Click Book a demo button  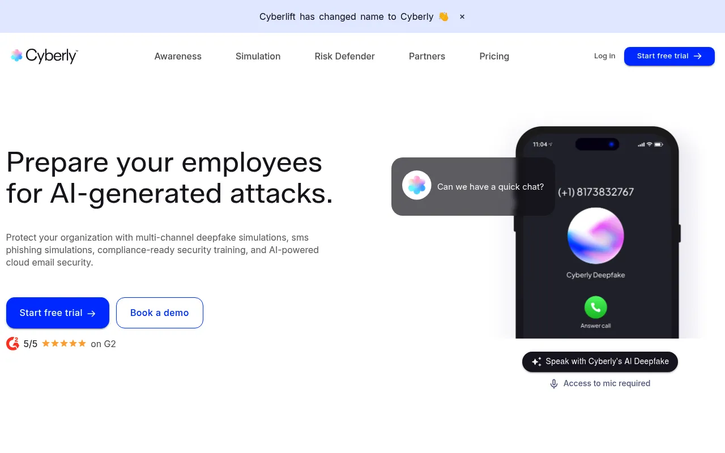(160, 313)
